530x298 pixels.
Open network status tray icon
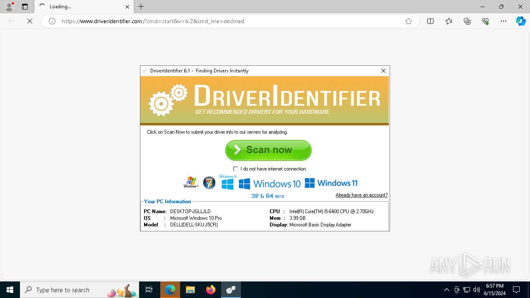(467, 290)
